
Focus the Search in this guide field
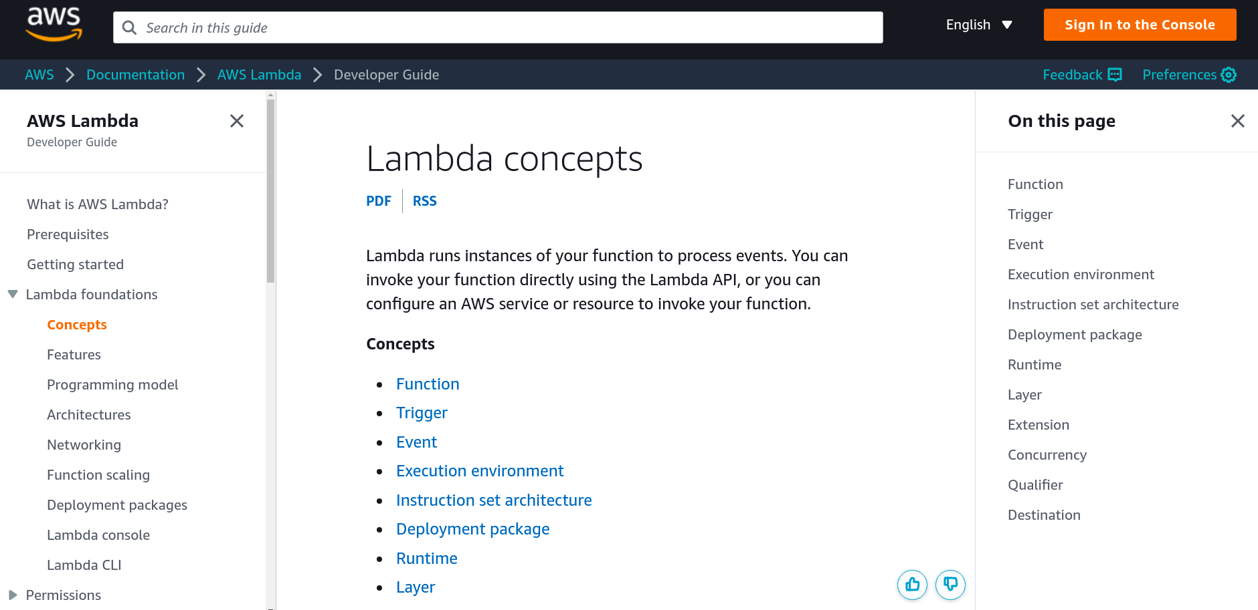[x=498, y=27]
